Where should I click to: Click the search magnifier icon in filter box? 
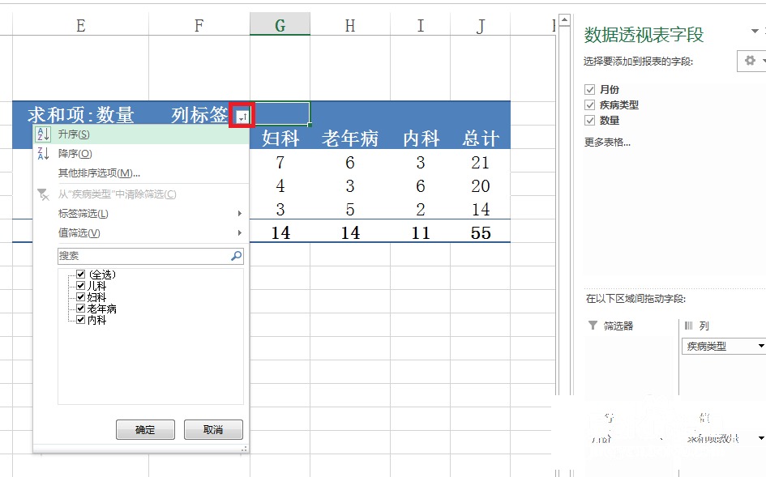tap(237, 256)
